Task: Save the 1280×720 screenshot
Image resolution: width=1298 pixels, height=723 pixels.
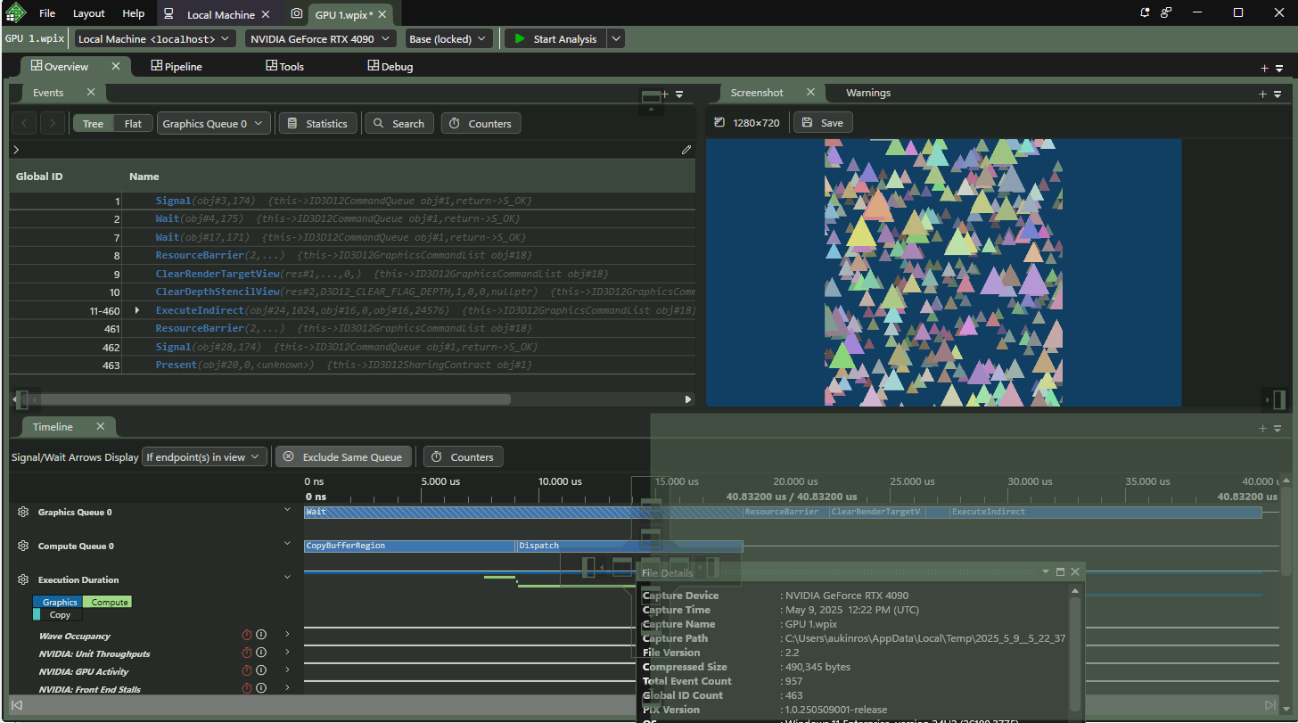Action: (822, 123)
